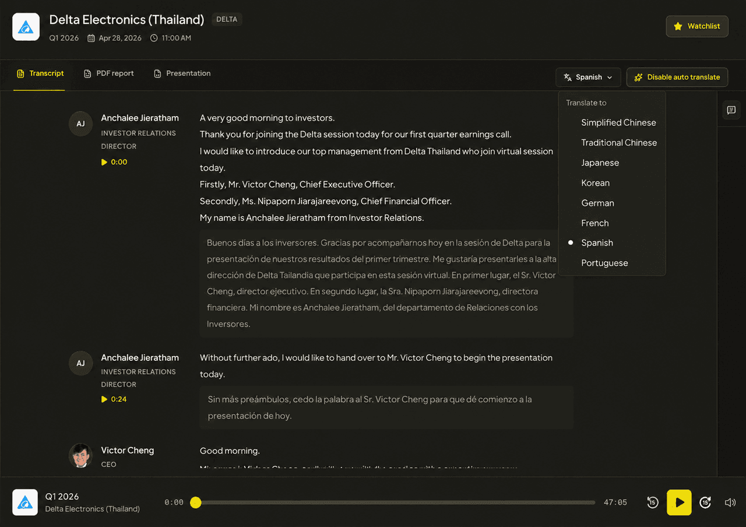Click the header title Delta Electronics (Thailand)
The width and height of the screenshot is (746, 527).
[x=126, y=19]
